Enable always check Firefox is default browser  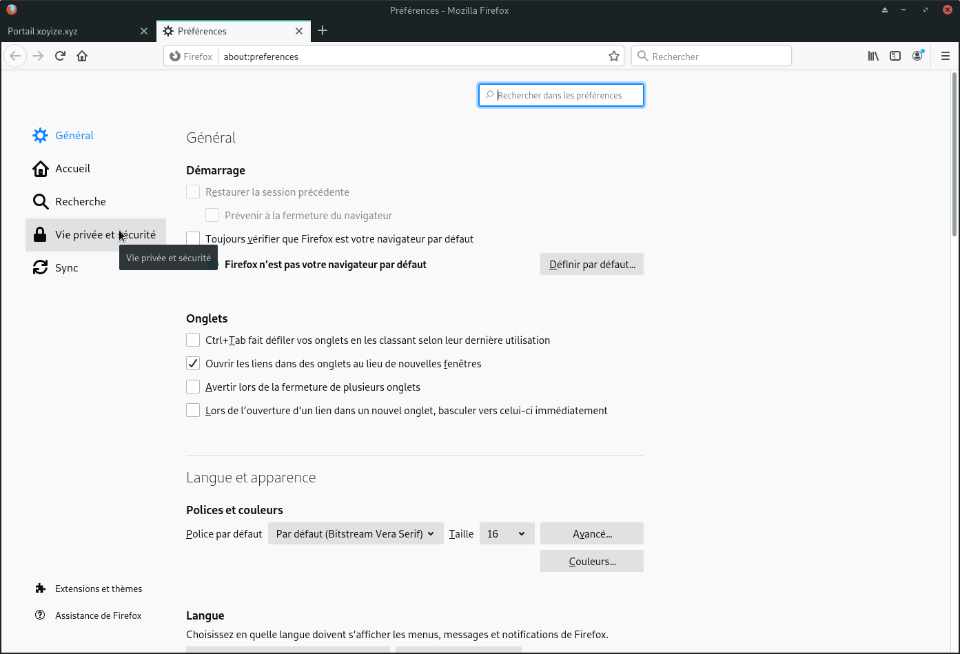pyautogui.click(x=193, y=239)
